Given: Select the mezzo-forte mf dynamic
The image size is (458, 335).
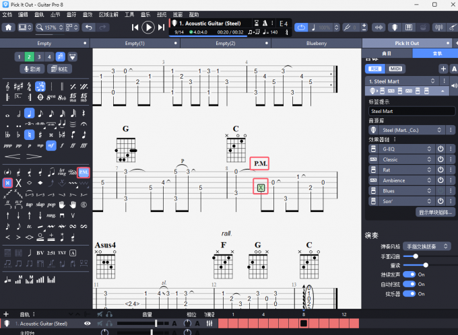Looking at the screenshot, I should [52, 145].
